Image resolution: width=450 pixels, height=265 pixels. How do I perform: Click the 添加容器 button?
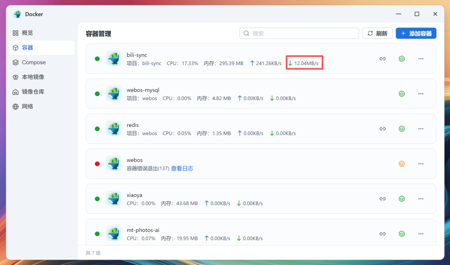(416, 33)
